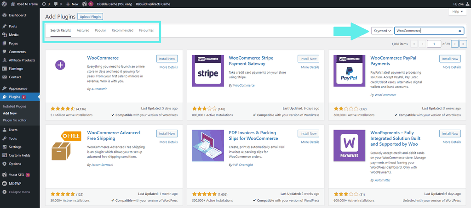Open the WooCommerce Advanced Free Shipping title

pyautogui.click(x=114, y=136)
